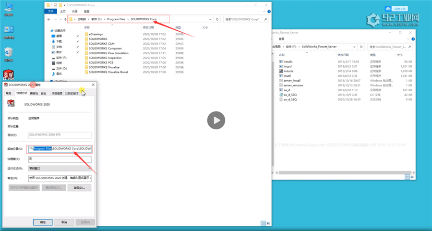Open 文档 in the quick access sidebar

pos(59,47)
